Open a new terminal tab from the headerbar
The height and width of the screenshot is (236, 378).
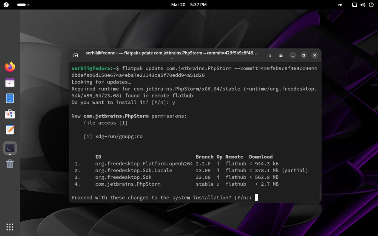click(76, 55)
